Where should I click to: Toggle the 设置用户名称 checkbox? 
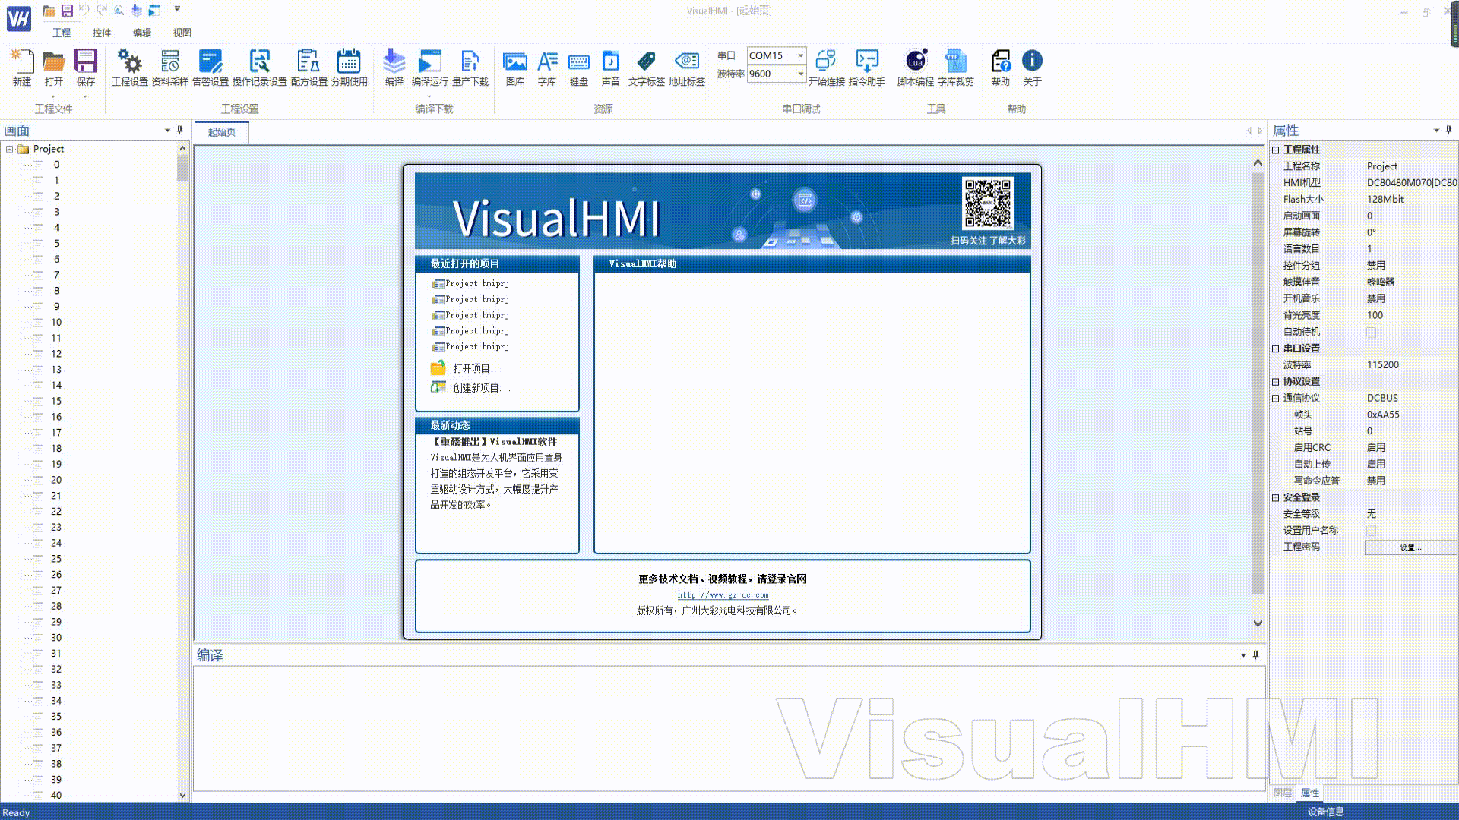coord(1372,531)
